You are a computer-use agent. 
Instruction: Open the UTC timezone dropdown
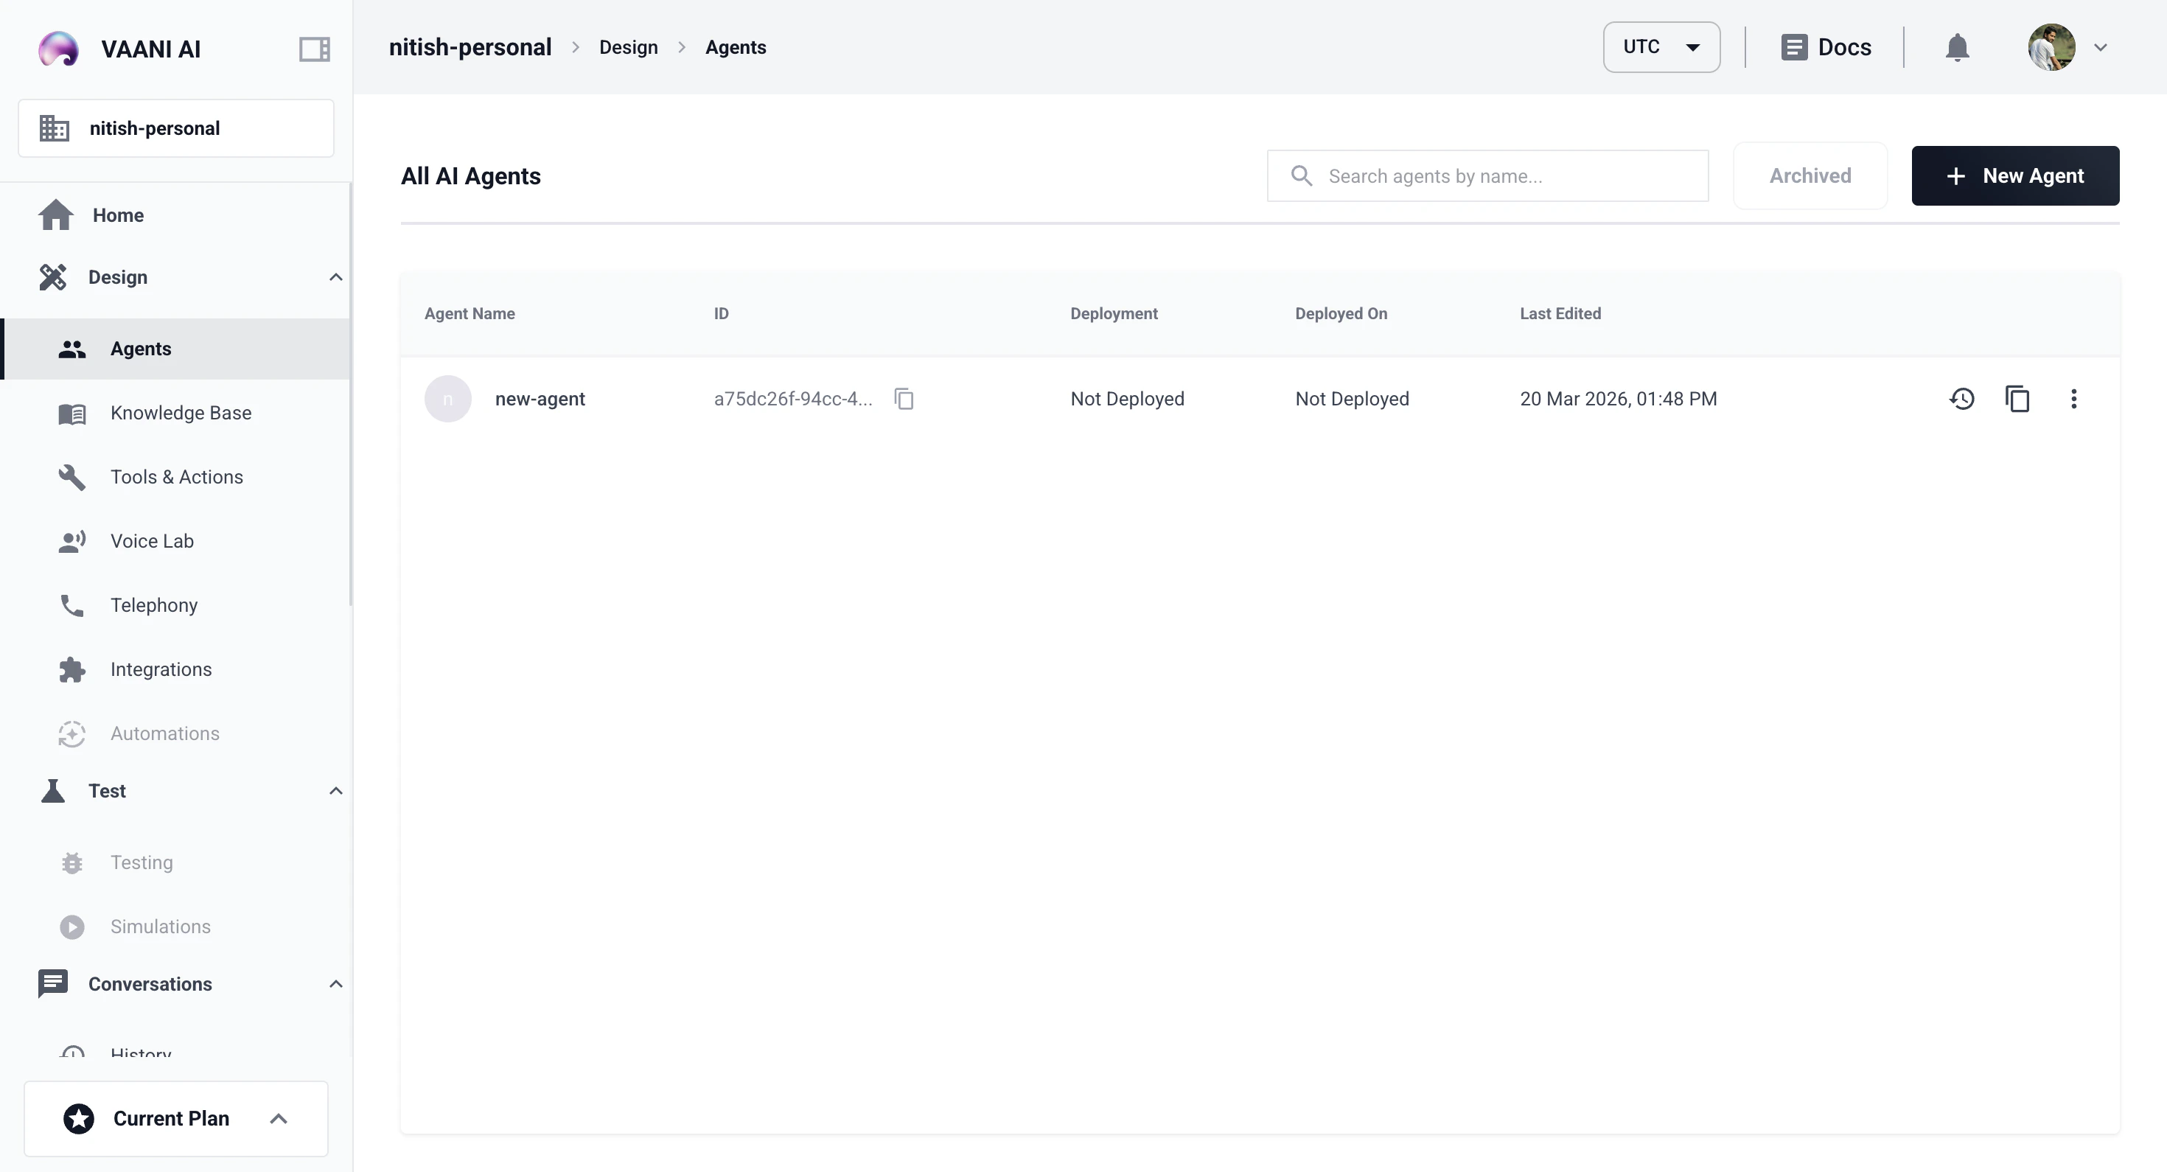[x=1660, y=47]
